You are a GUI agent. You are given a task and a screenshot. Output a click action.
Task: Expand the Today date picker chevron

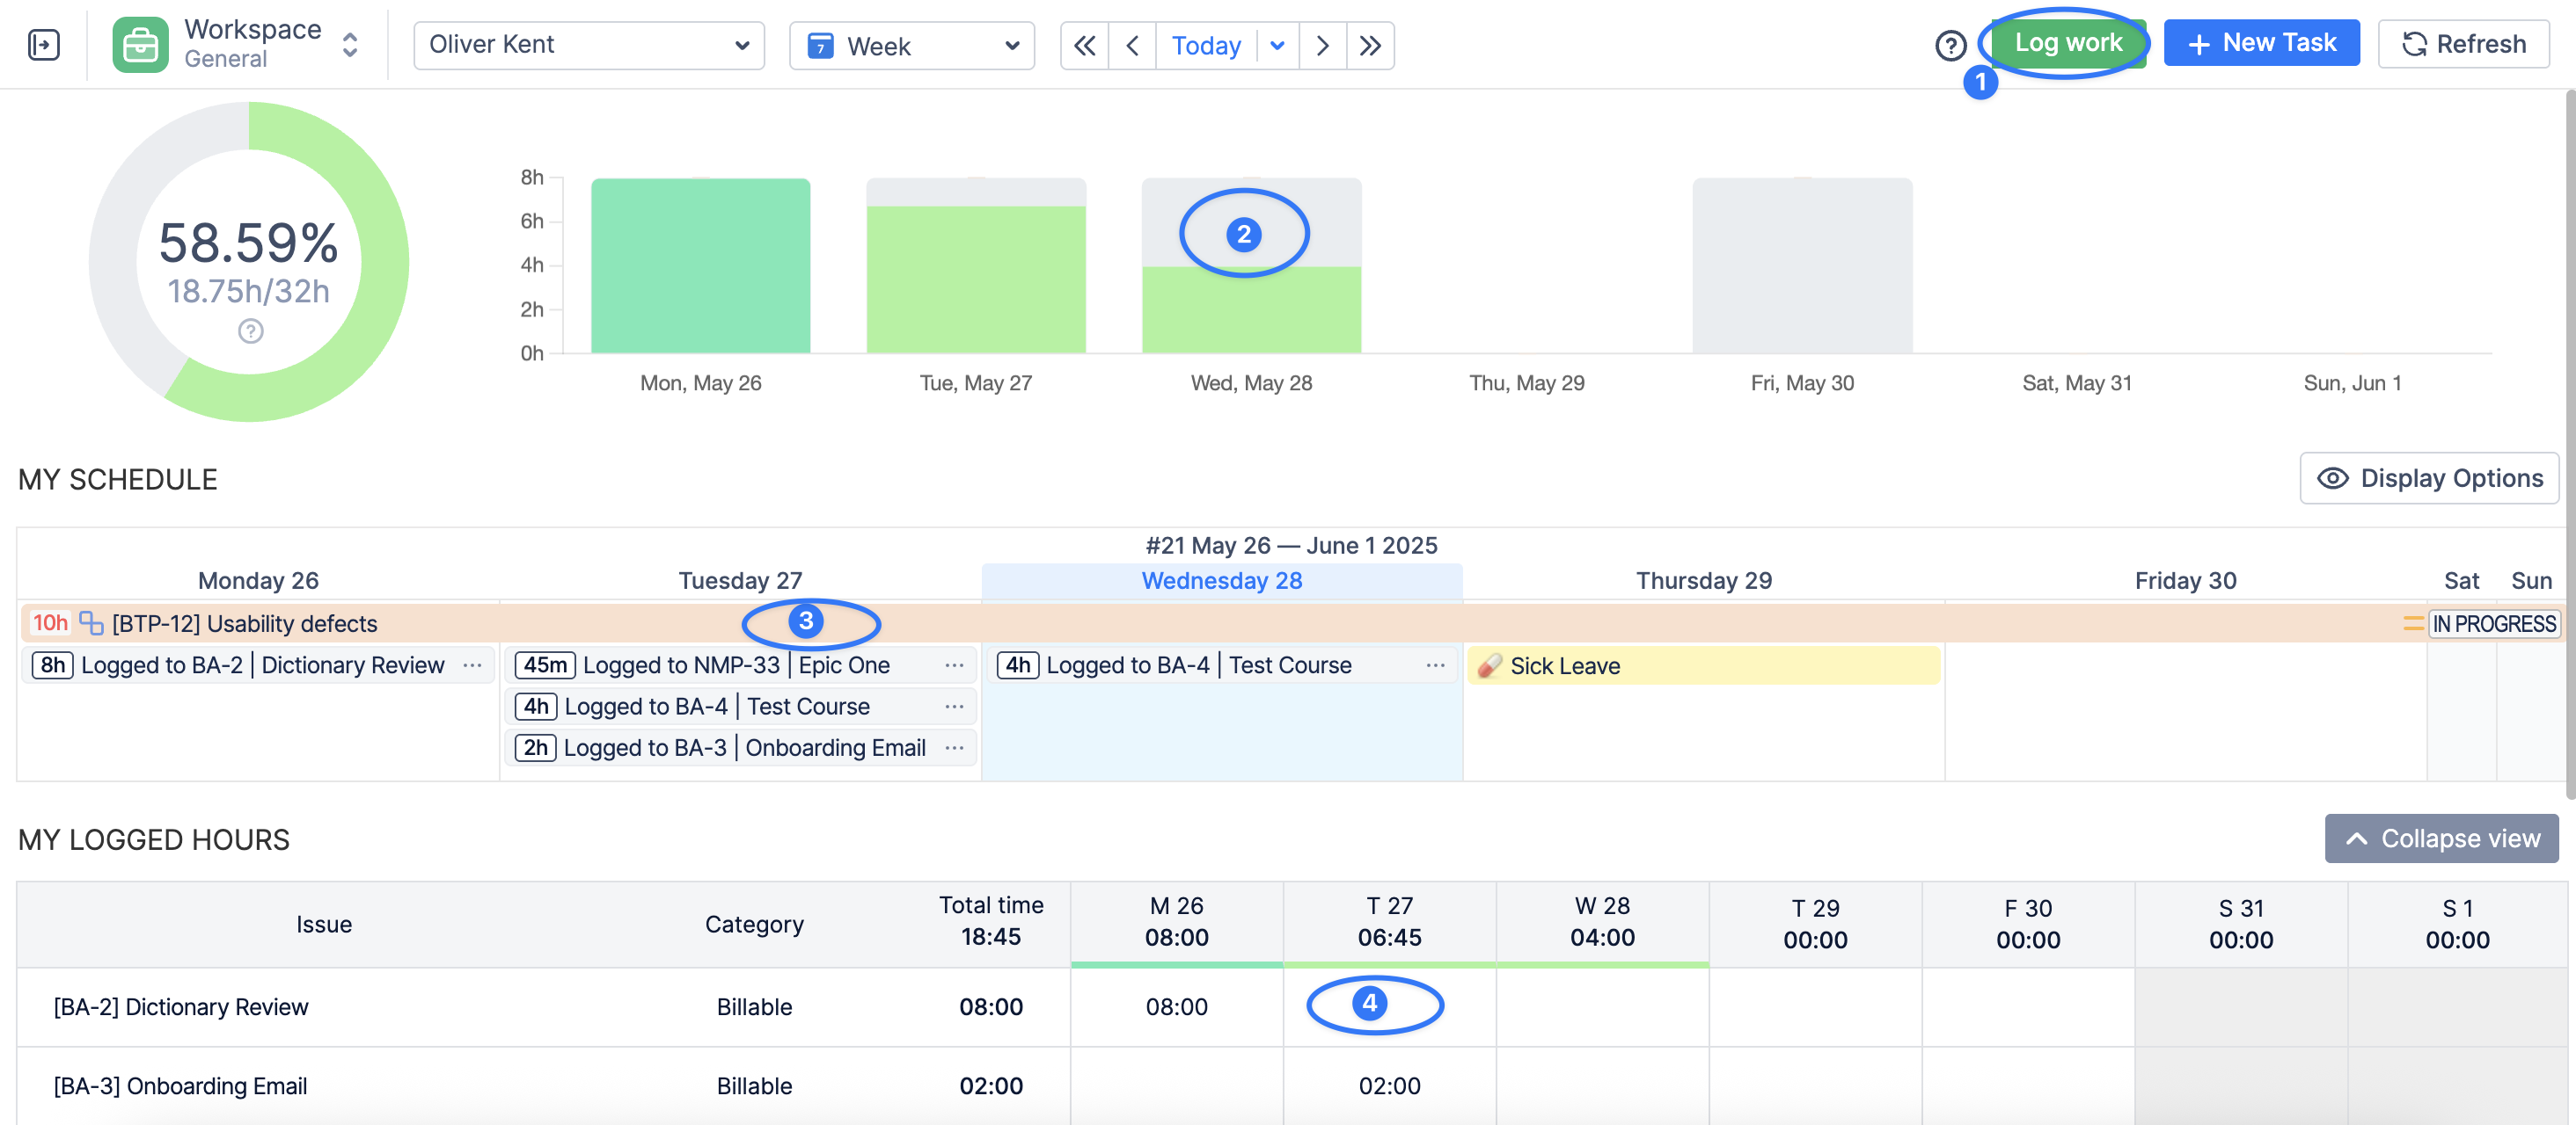(1277, 46)
